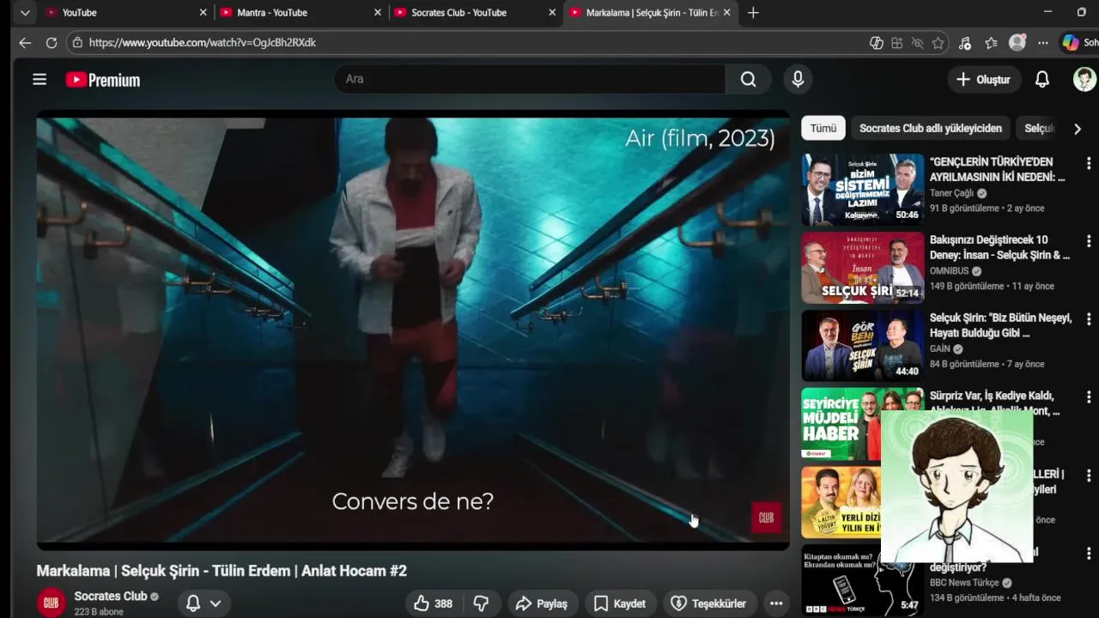This screenshot has height=618, width=1099.
Task: Click the Paylaş share button
Action: click(542, 603)
